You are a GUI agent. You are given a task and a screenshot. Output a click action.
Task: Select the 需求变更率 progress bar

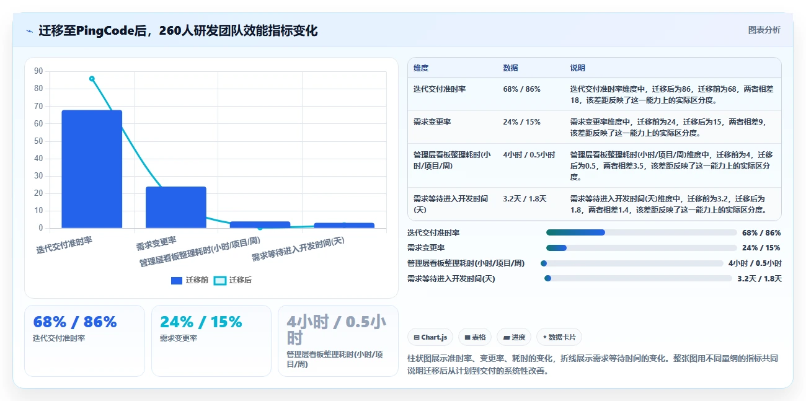(x=641, y=248)
